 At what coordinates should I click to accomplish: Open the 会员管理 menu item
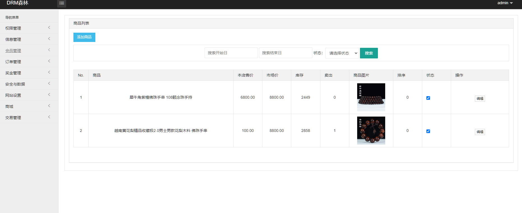click(x=13, y=51)
